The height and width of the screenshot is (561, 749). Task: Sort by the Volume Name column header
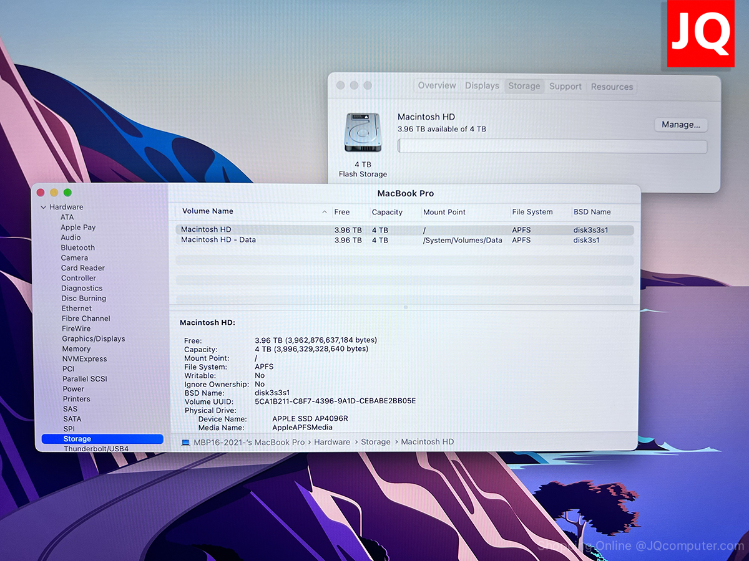pos(208,211)
